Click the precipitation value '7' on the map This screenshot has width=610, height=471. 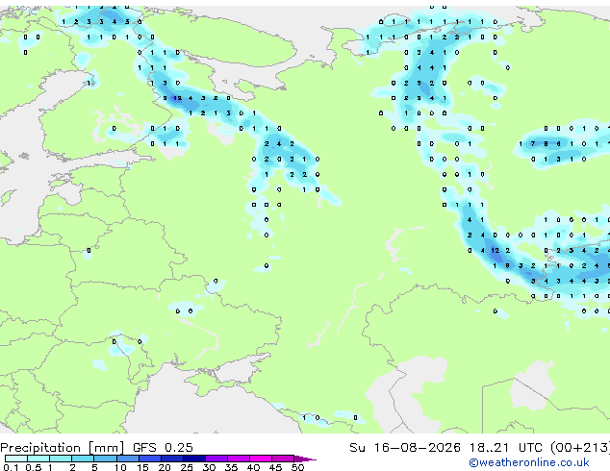click(x=533, y=144)
